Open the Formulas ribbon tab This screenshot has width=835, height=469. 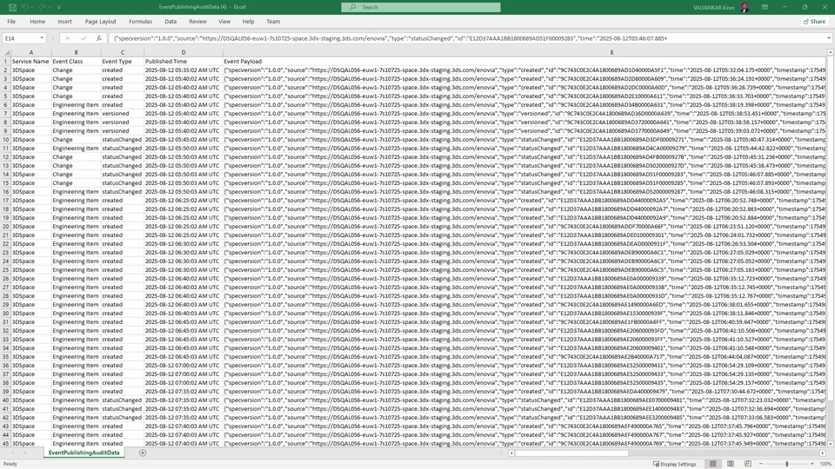[x=140, y=22]
